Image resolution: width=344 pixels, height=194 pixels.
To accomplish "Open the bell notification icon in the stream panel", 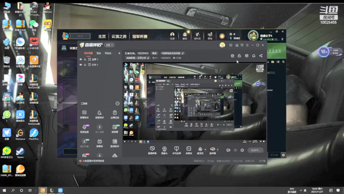I will [254, 56].
